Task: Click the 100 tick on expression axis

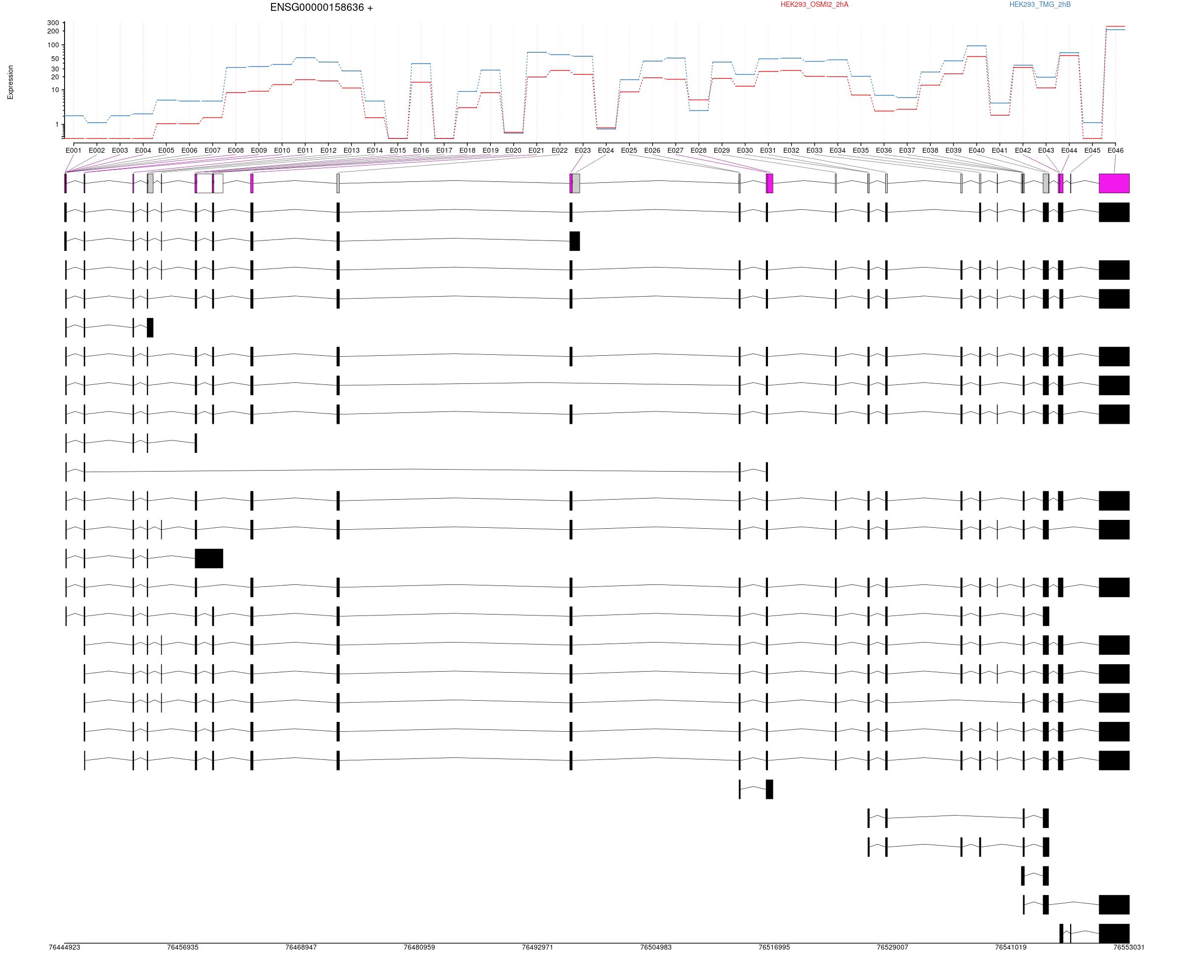Action: click(x=53, y=45)
